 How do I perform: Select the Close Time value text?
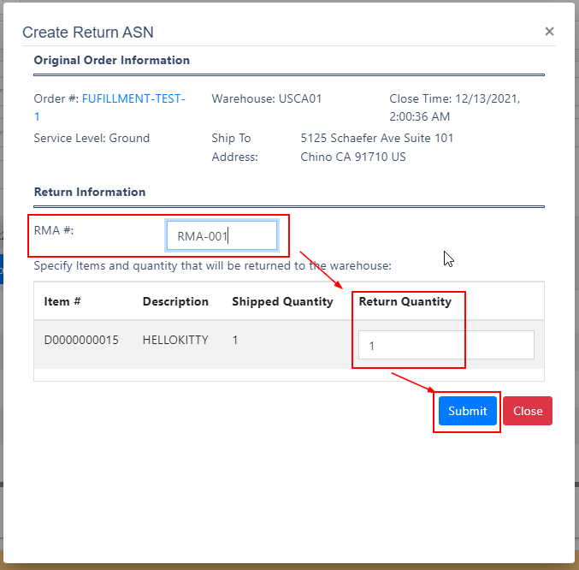pos(455,108)
